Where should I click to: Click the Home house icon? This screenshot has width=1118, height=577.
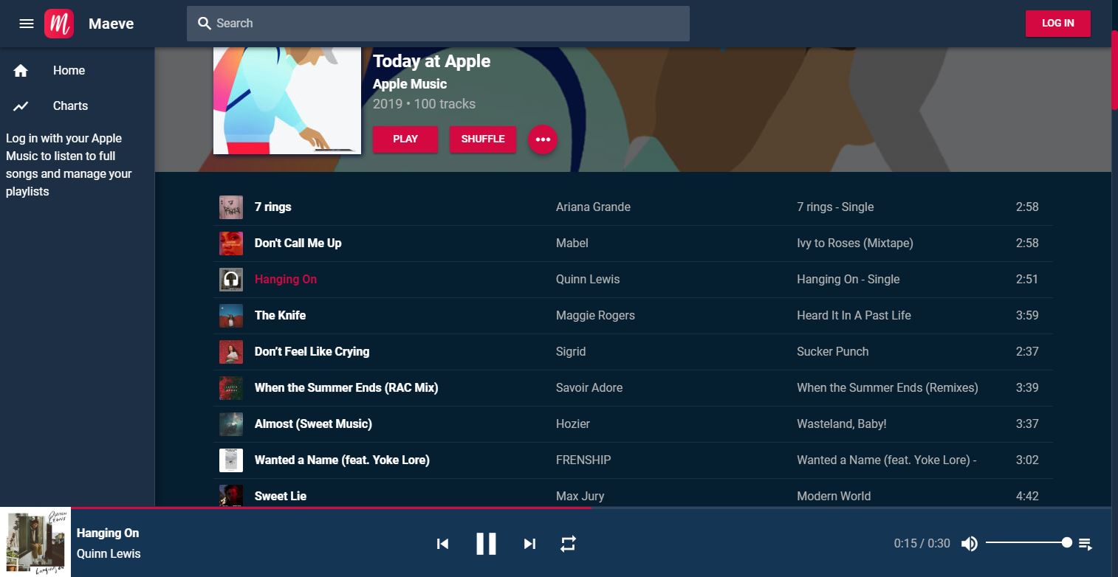(21, 71)
